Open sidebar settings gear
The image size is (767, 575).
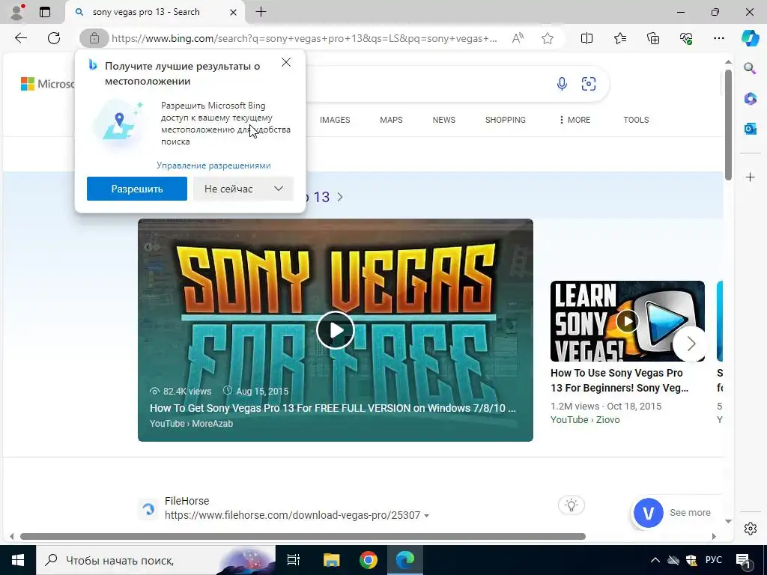click(x=751, y=529)
